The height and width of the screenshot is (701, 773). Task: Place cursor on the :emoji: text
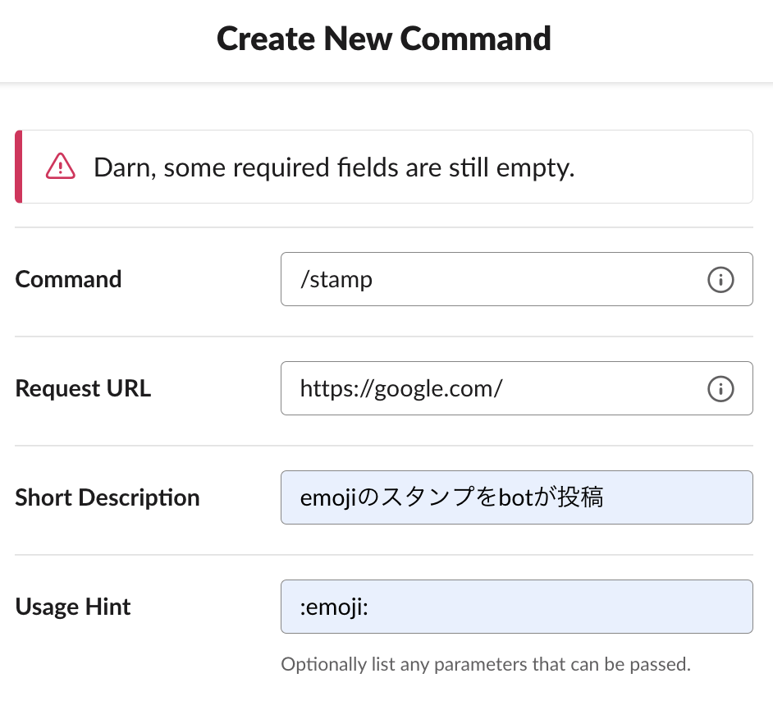tap(335, 607)
